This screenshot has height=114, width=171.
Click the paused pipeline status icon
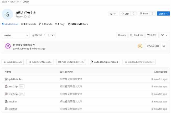click(x=140, y=46)
